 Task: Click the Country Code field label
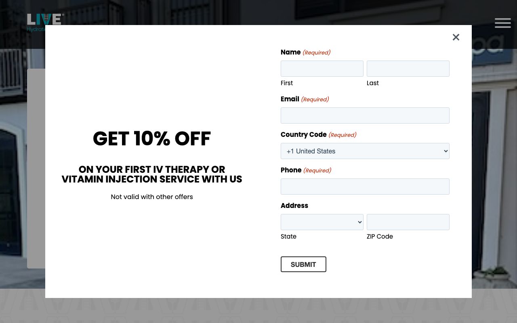pos(303,134)
